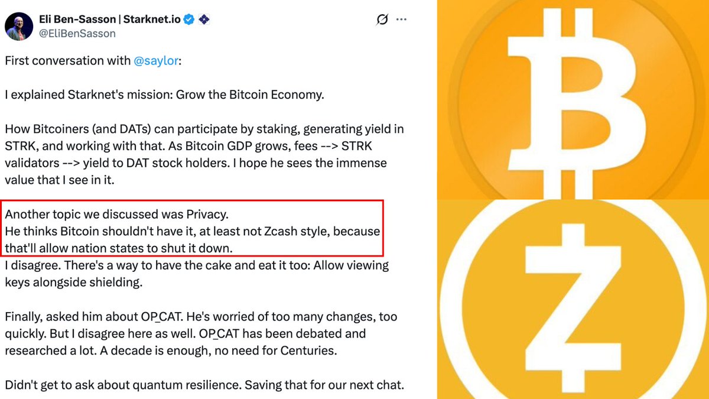Image resolution: width=709 pixels, height=399 pixels.
Task: Click the Starknet affiliation badge icon
Action: pos(204,20)
